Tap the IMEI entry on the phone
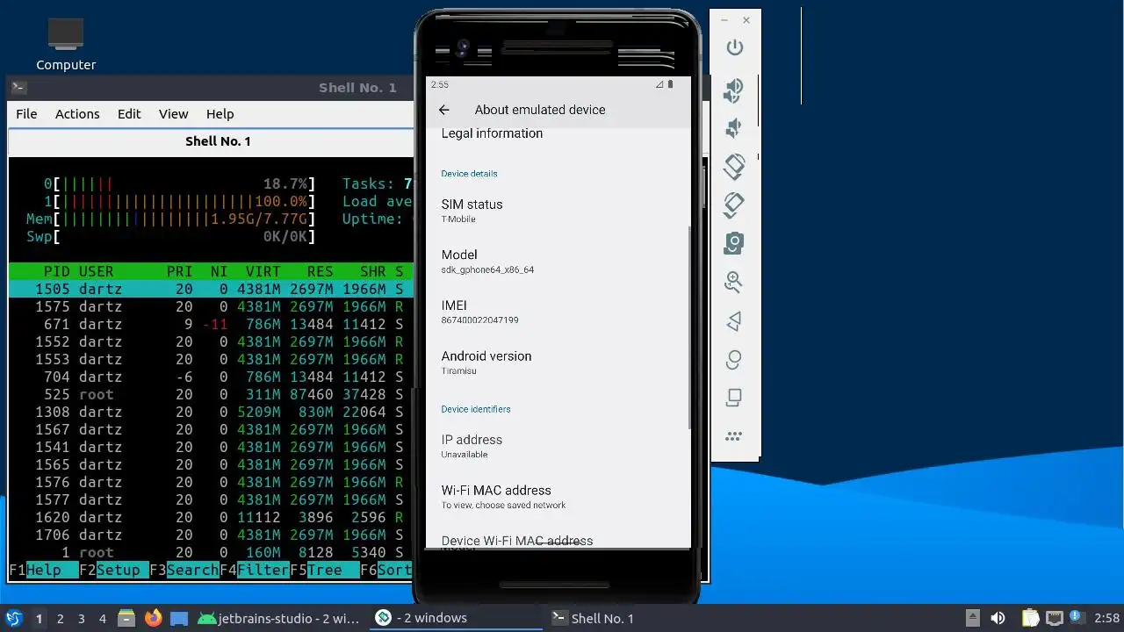This screenshot has height=632, width=1124. coord(558,312)
